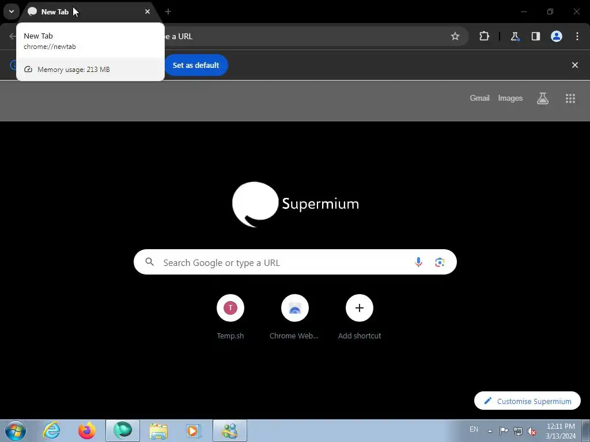Open the Action Center flag icon

click(504, 430)
